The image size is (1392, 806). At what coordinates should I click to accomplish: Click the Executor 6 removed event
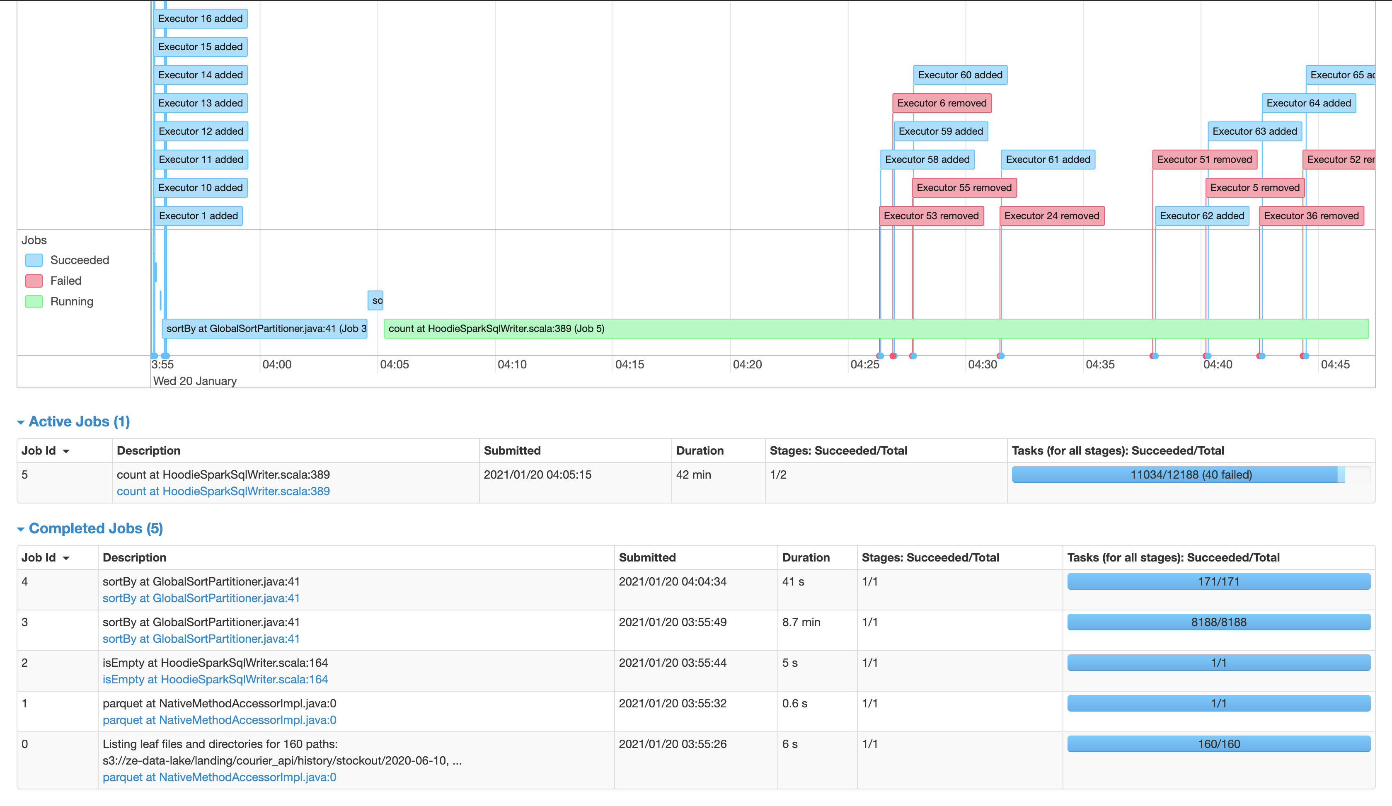941,103
